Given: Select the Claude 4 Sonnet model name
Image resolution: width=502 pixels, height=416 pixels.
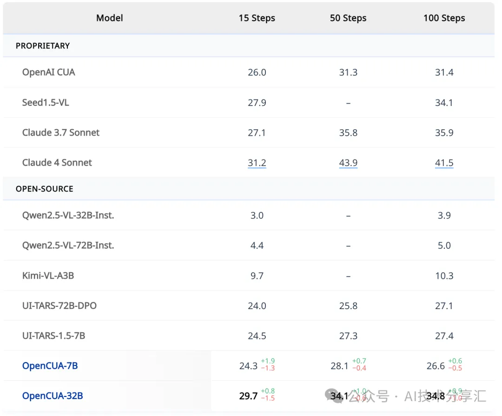Looking at the screenshot, I should [57, 163].
